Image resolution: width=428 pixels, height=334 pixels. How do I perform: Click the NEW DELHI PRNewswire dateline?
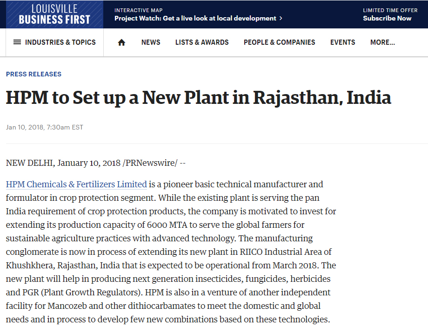point(96,163)
